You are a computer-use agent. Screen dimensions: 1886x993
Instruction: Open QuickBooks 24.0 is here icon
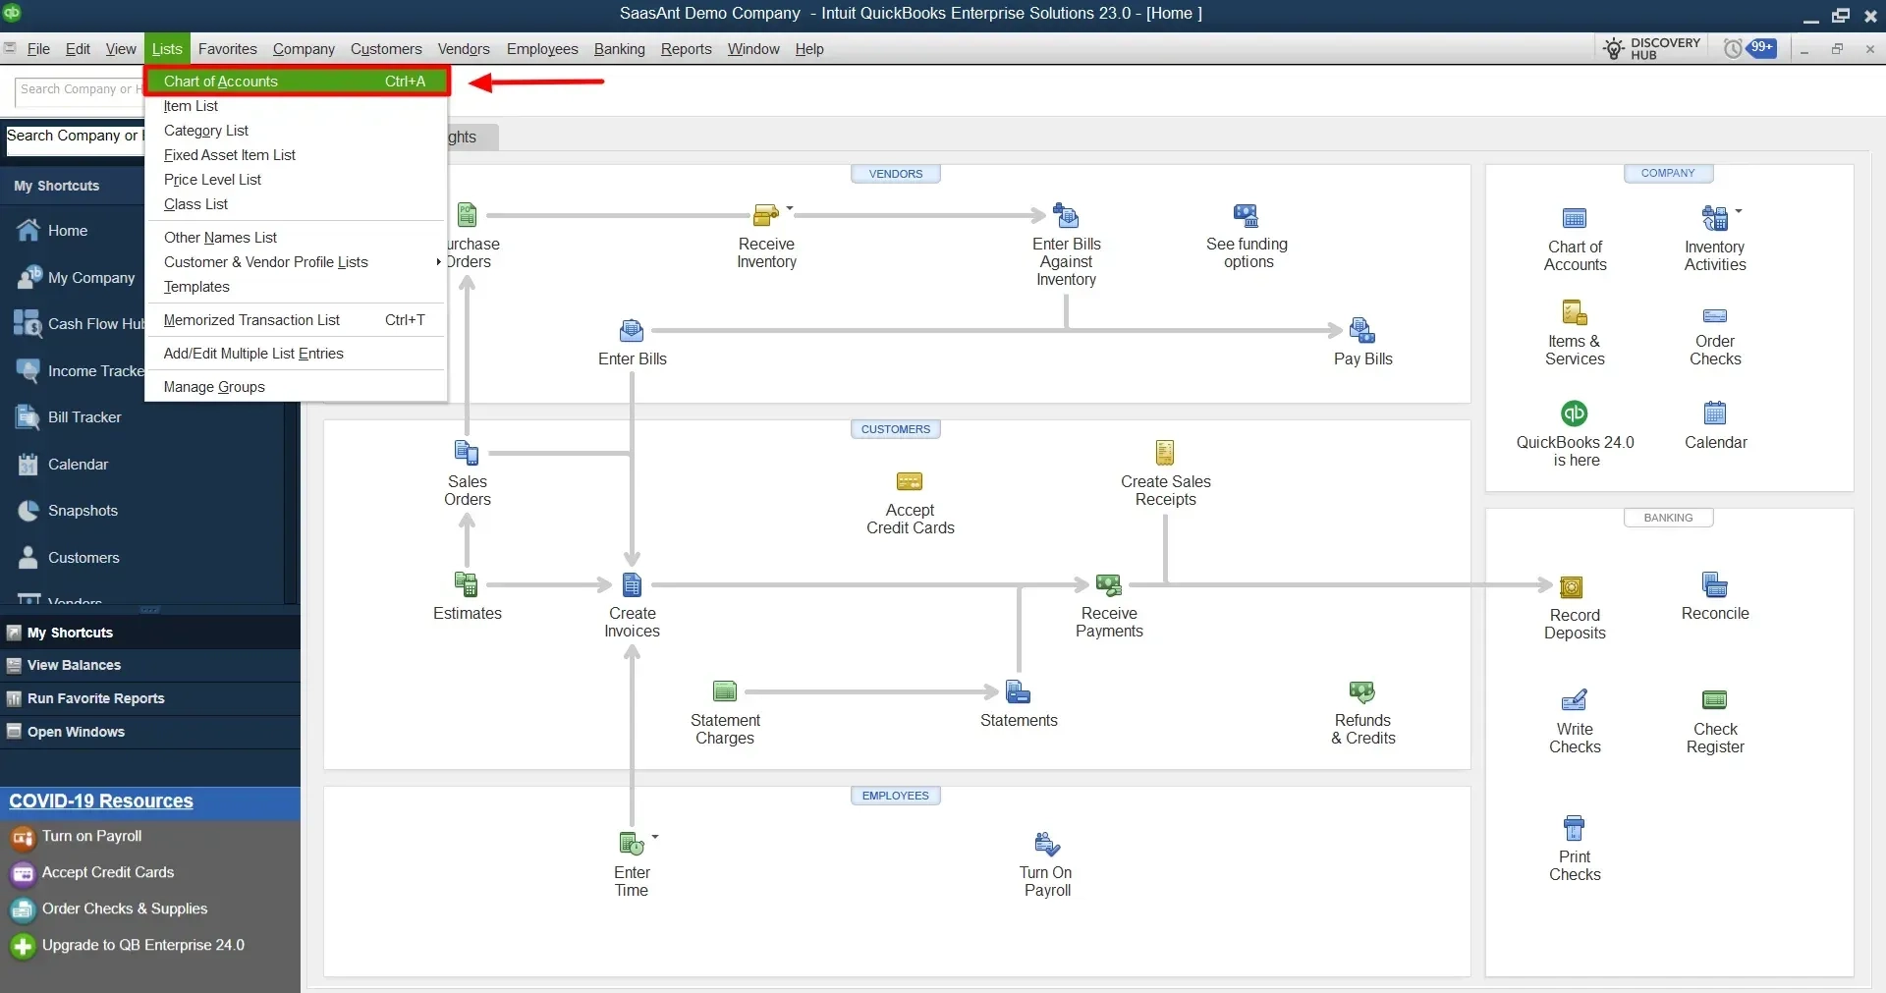1575,414
